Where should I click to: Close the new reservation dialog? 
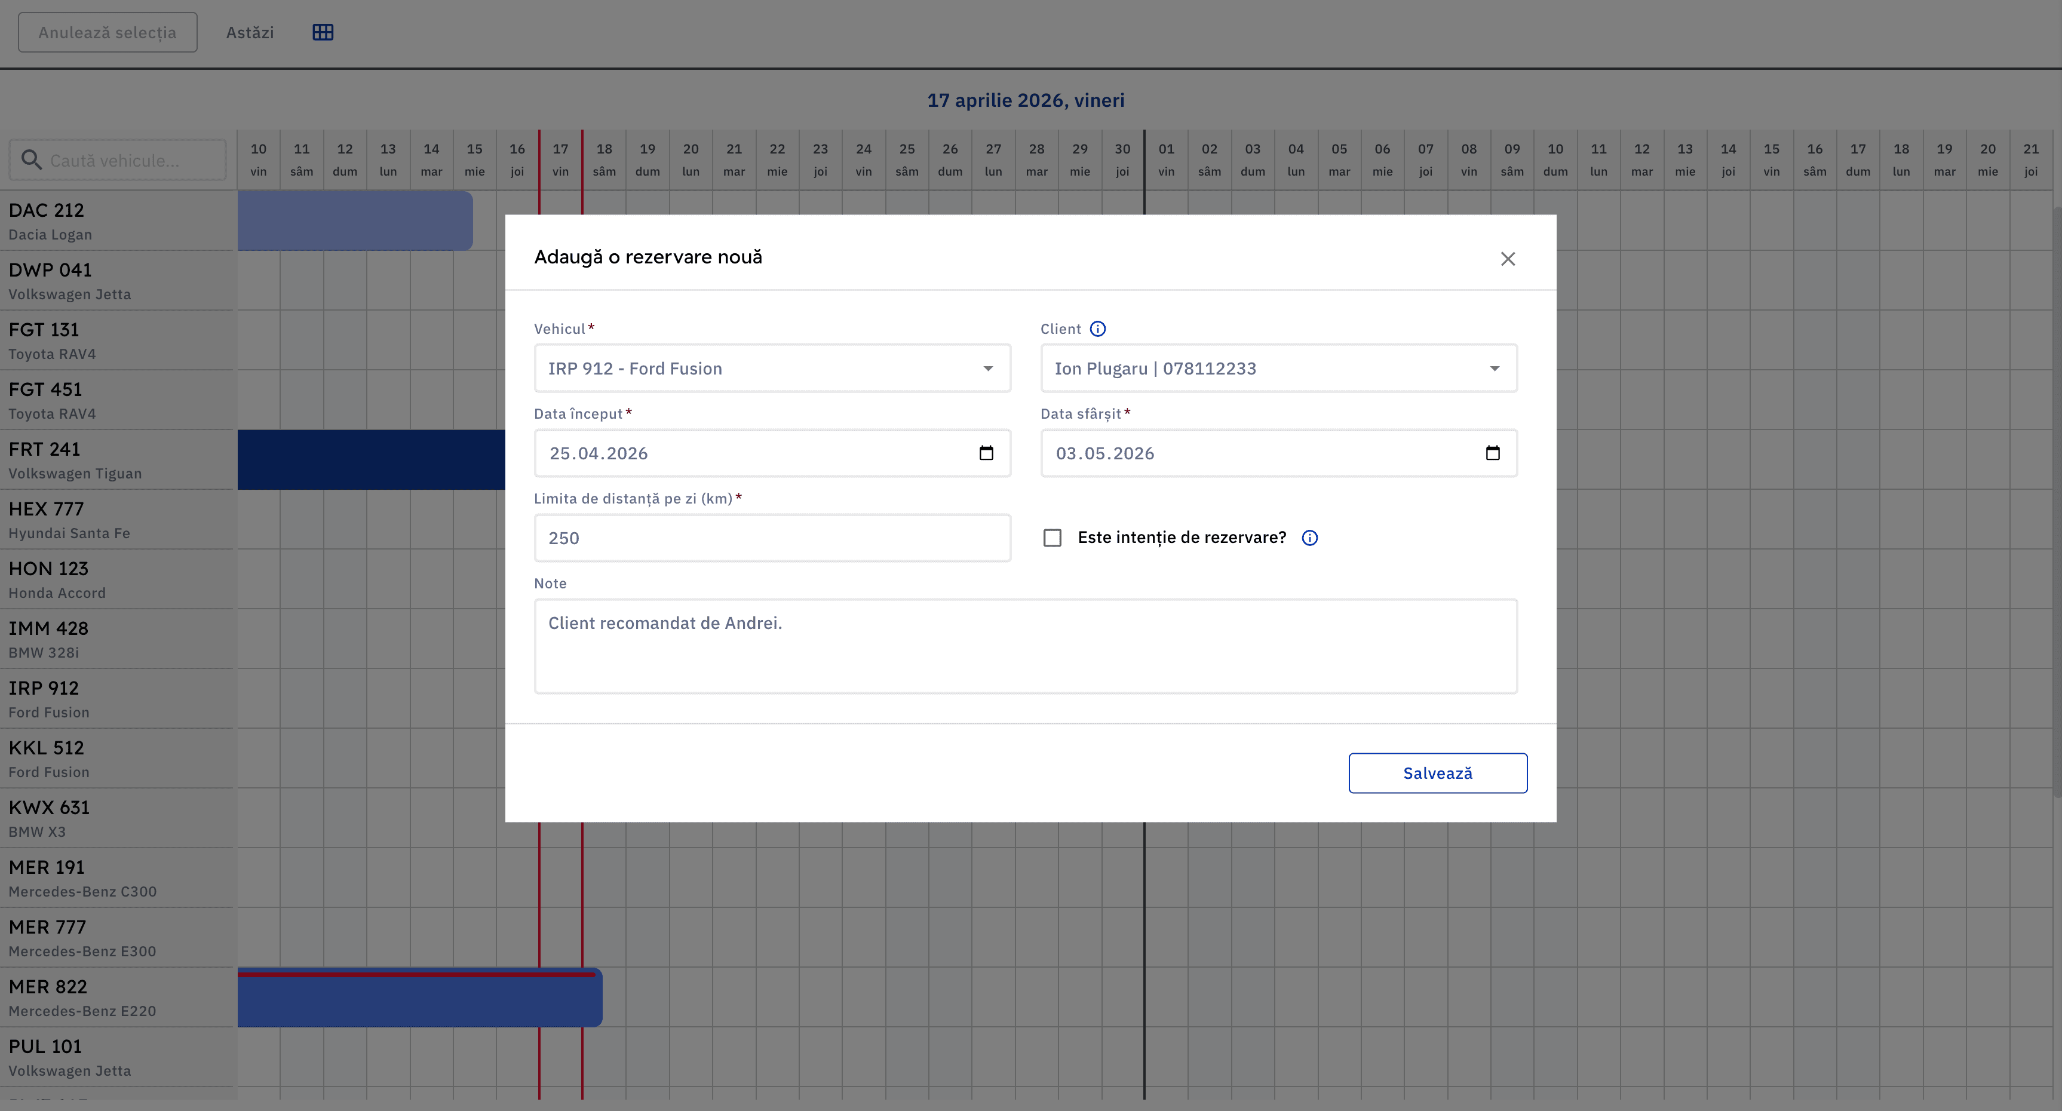1507,259
